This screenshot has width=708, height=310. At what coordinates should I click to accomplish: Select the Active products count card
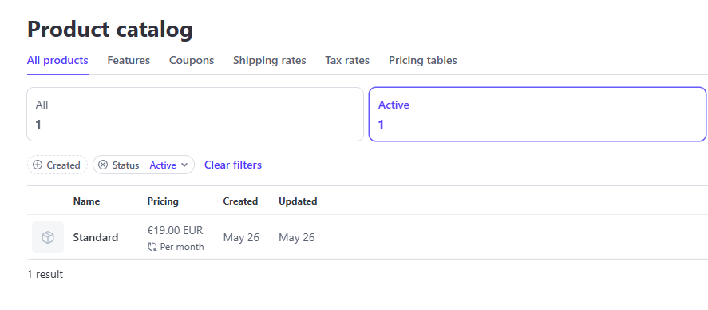pos(537,114)
